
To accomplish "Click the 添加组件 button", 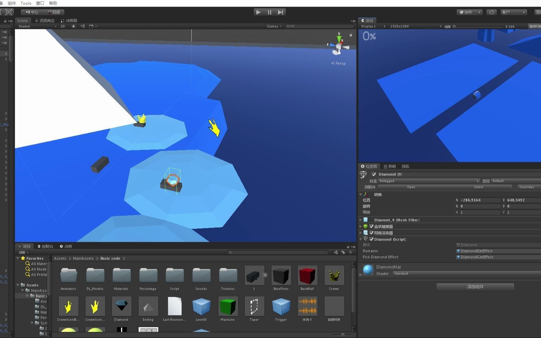I will (x=475, y=287).
